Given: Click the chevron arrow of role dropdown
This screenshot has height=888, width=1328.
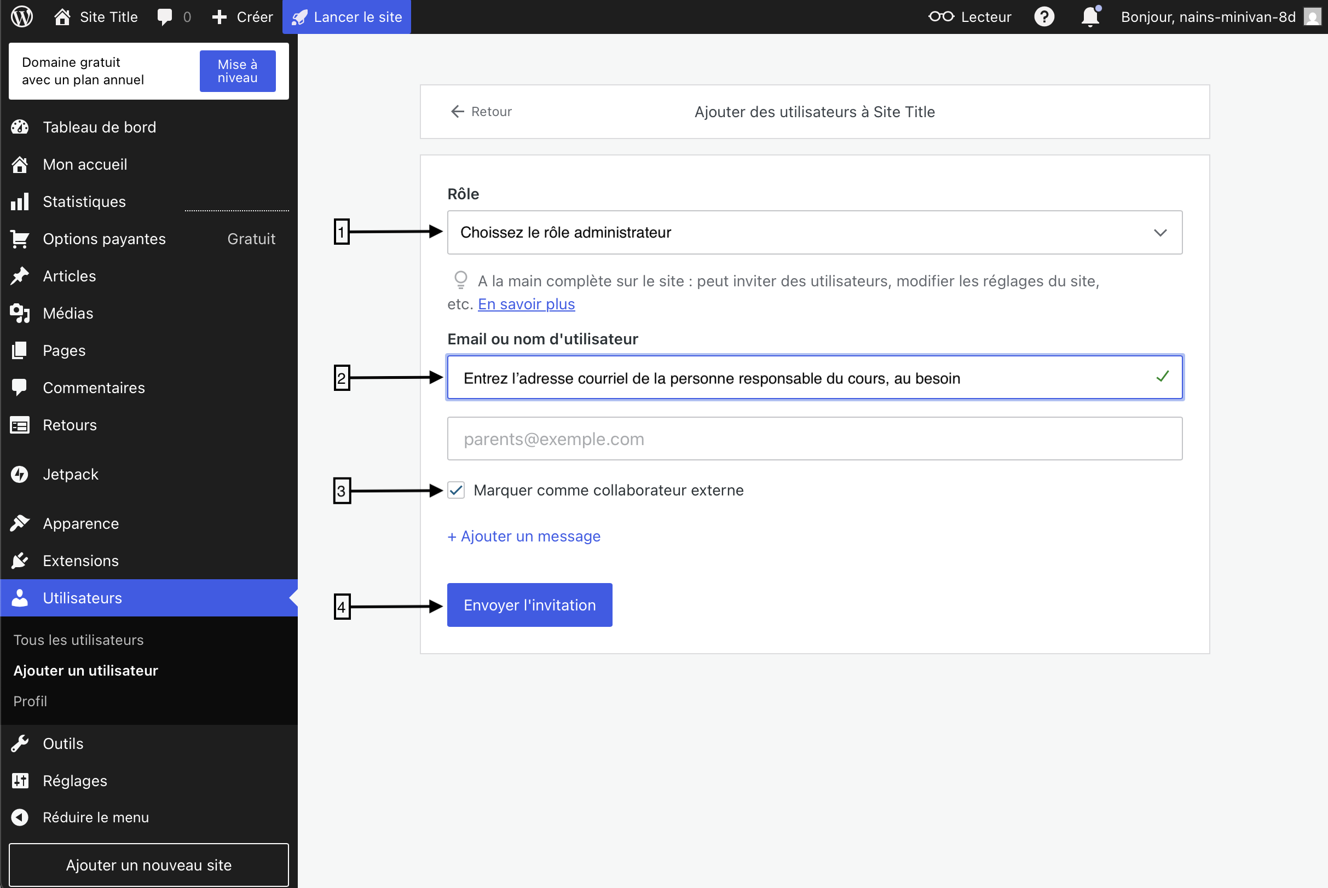Looking at the screenshot, I should (x=1160, y=233).
